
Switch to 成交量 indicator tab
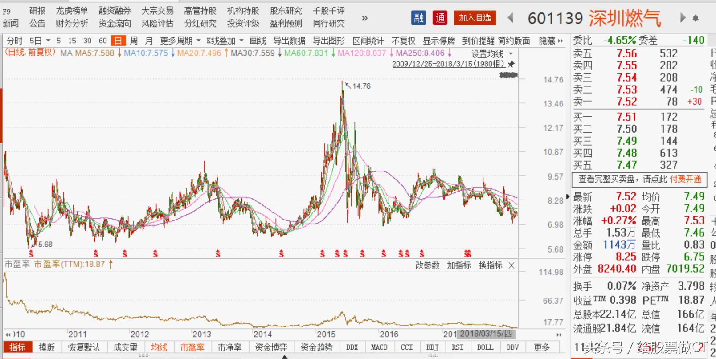(126, 347)
